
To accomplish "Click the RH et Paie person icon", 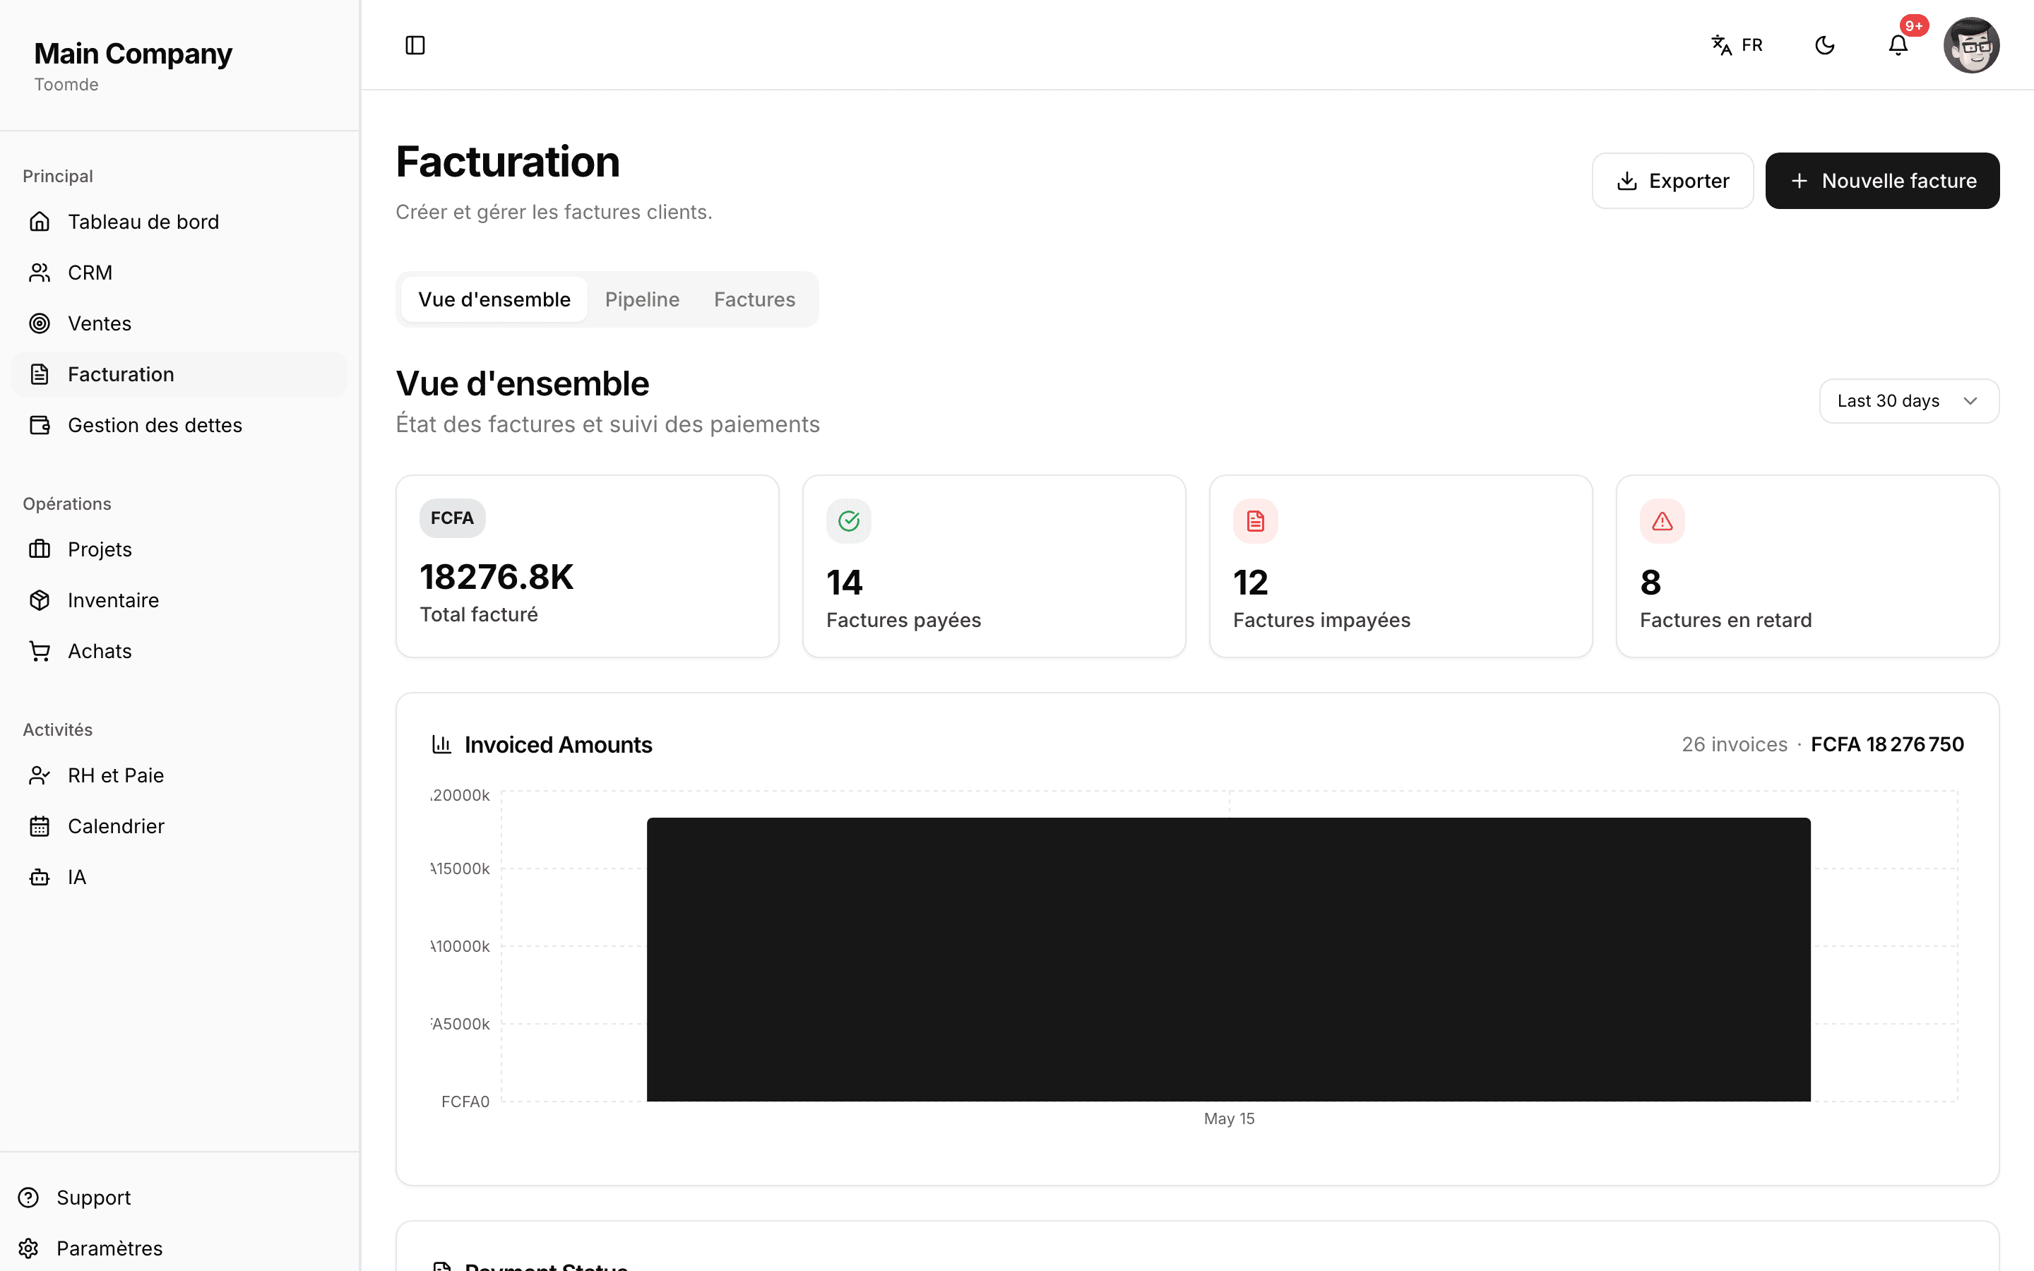I will tap(40, 776).
